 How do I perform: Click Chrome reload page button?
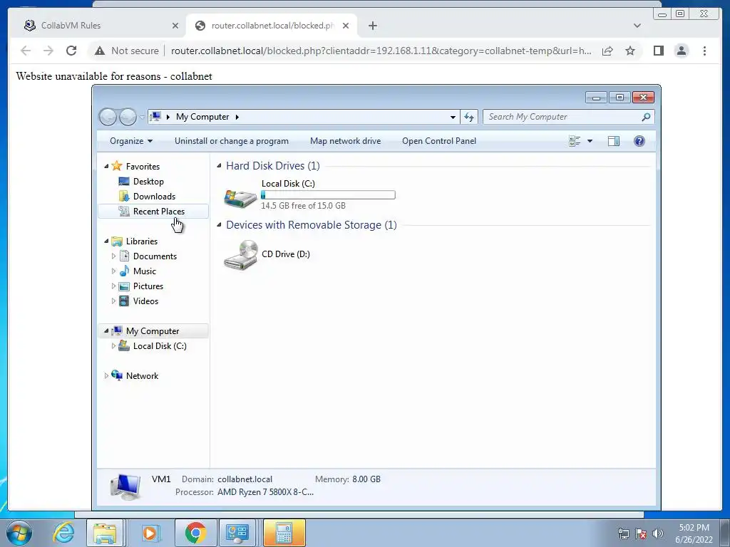click(71, 51)
